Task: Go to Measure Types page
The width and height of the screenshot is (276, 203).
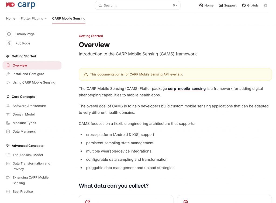Action: coord(24,123)
